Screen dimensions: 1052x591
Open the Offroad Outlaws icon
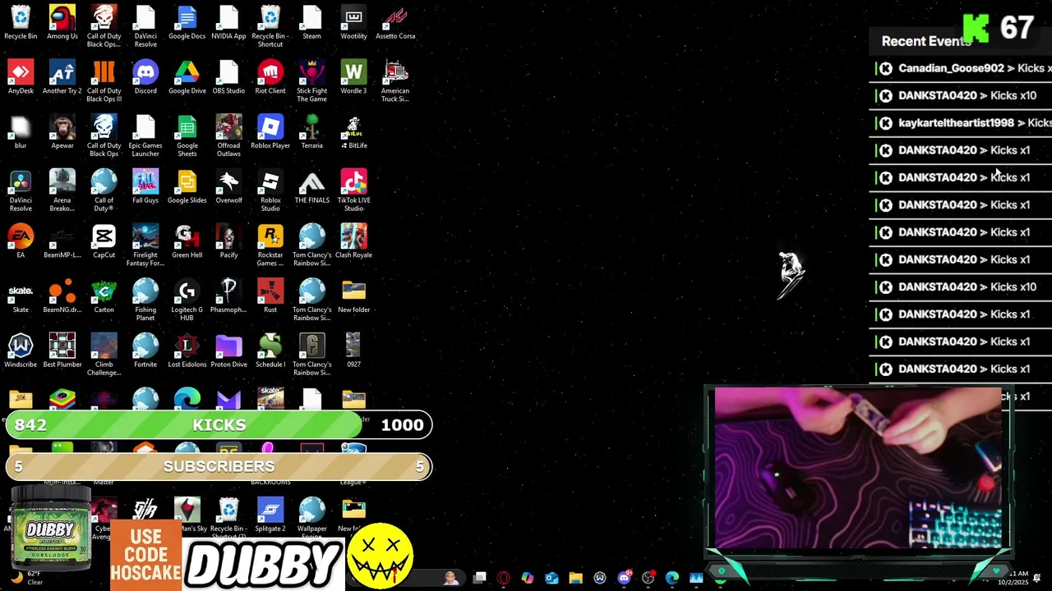[228, 136]
